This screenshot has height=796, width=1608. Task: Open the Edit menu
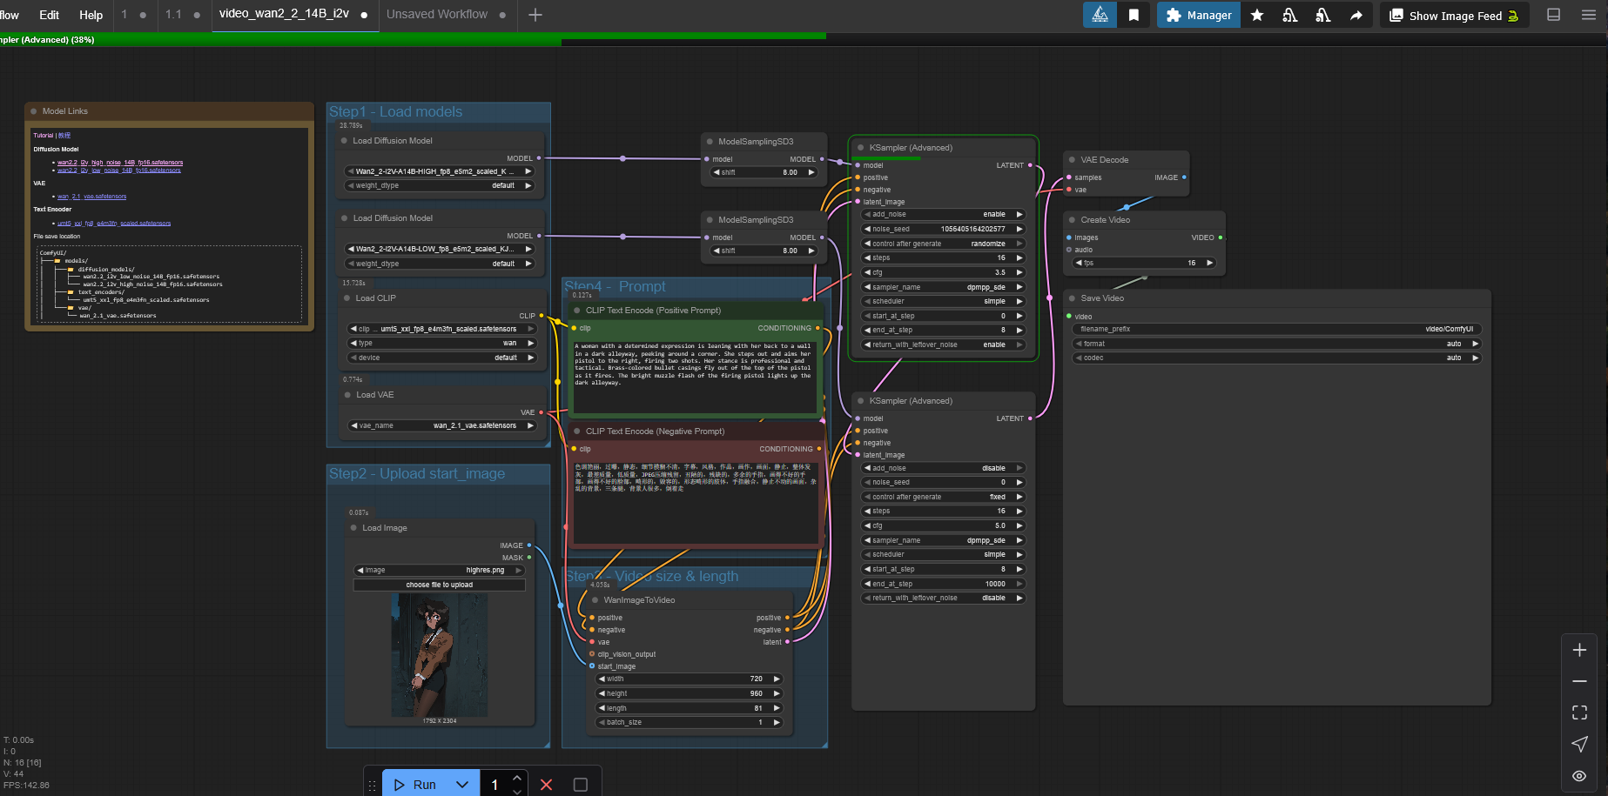pos(49,15)
